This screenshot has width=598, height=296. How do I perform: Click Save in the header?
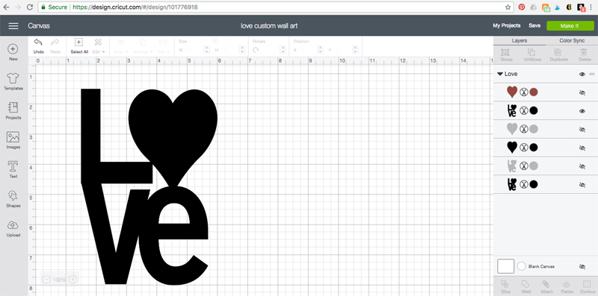pyautogui.click(x=534, y=25)
